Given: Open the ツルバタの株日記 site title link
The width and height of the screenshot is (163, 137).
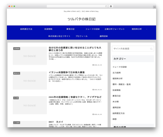Looking at the screenshot, I should pyautogui.click(x=81, y=19).
